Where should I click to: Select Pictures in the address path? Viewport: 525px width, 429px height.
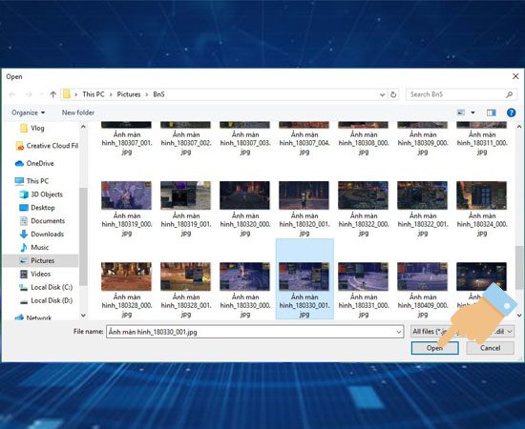point(129,94)
